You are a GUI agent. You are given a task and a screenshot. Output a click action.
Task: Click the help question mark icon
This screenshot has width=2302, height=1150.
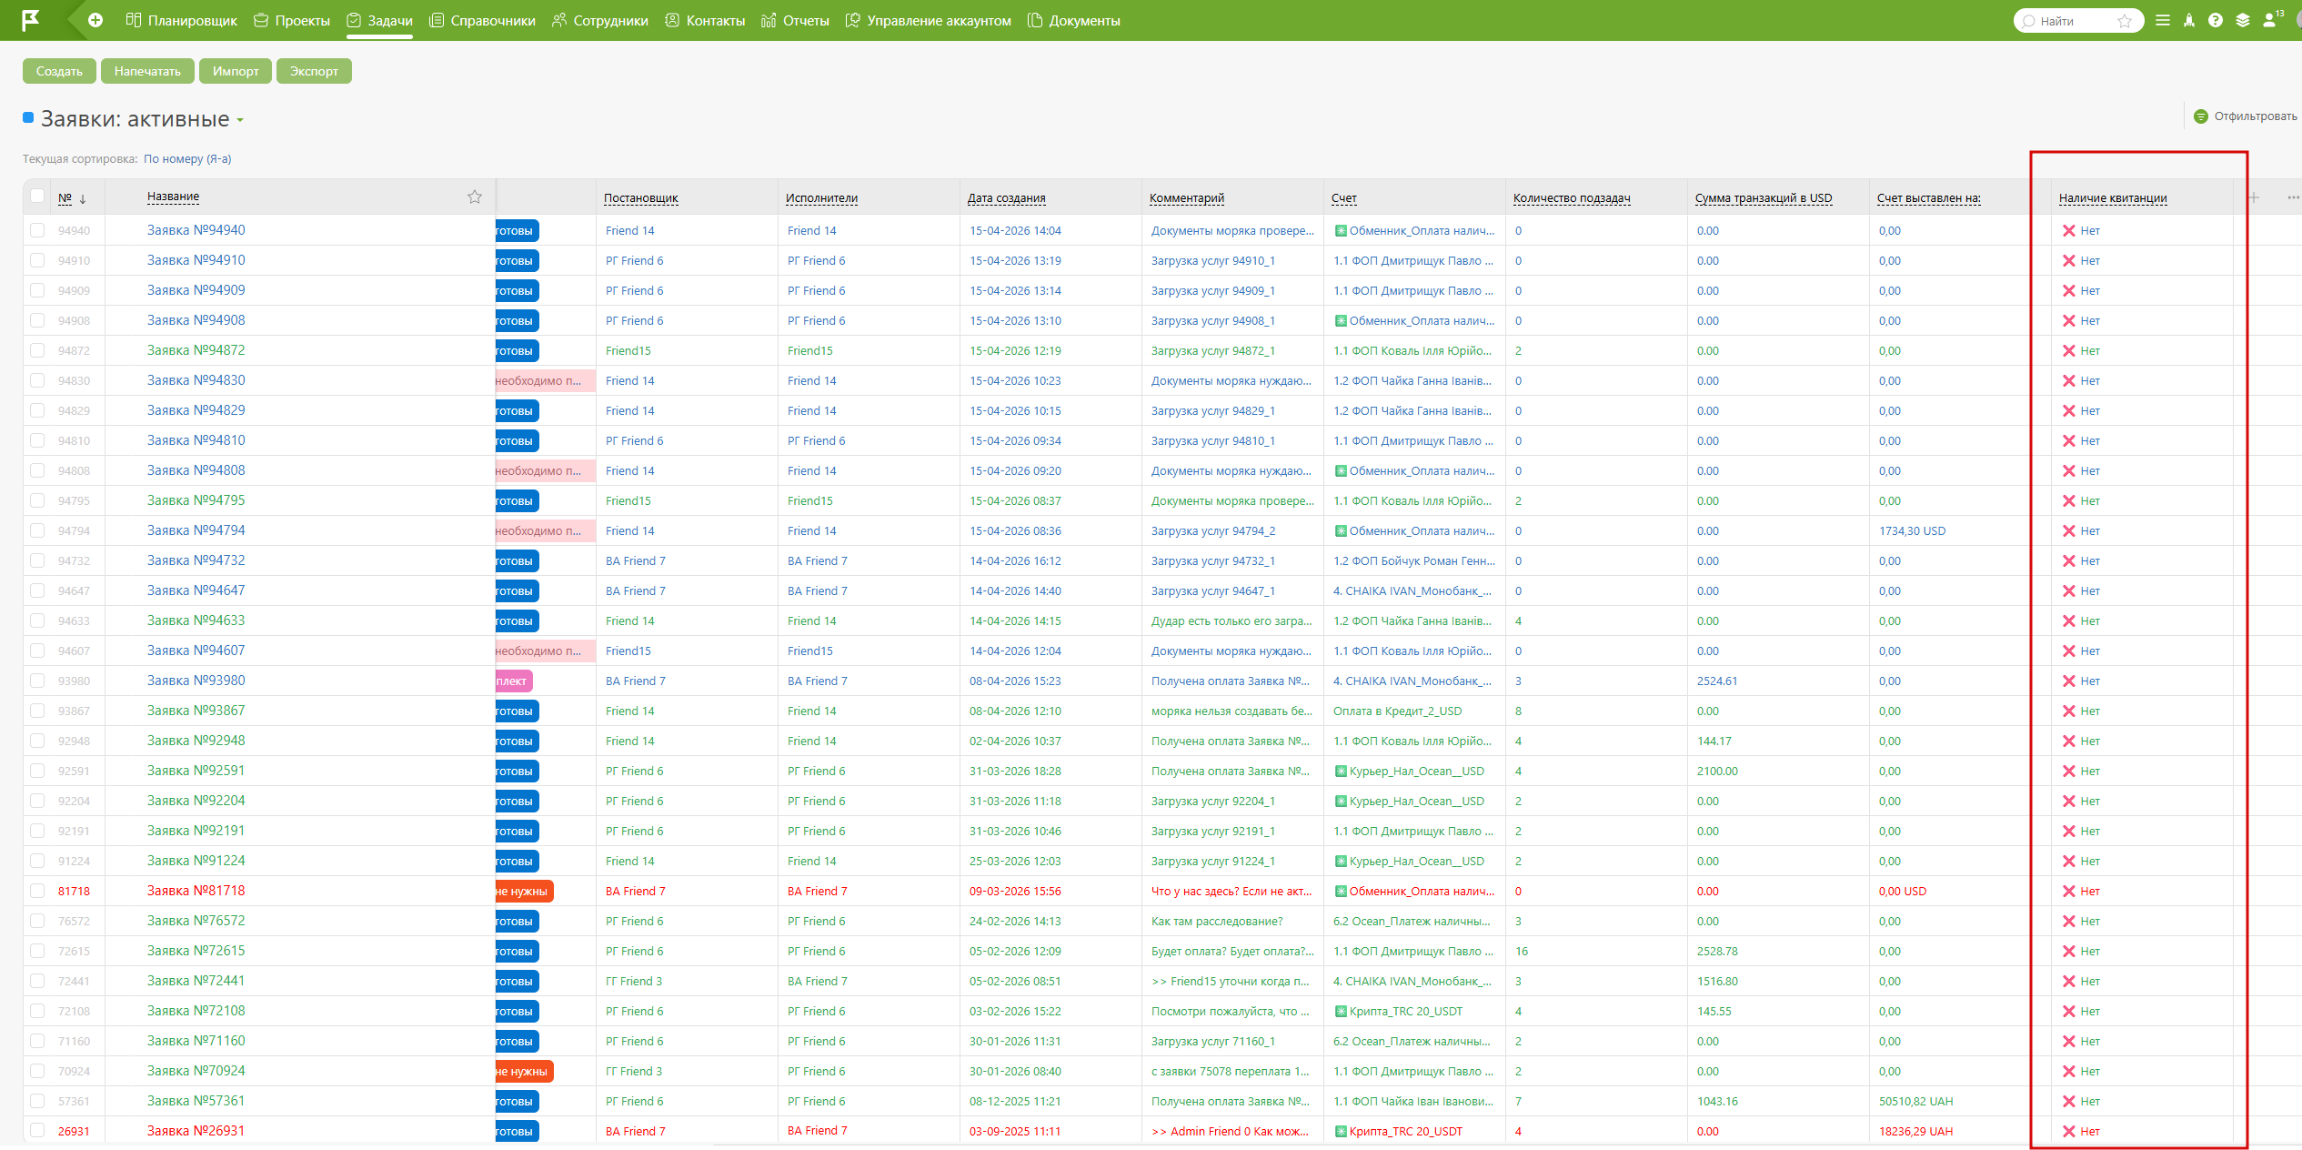click(2216, 20)
